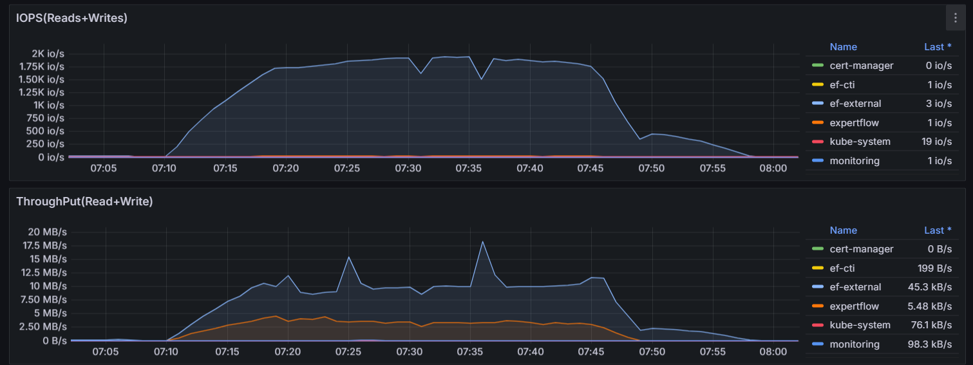
Task: Toggle monitoring series in IOPS legend
Action: coord(855,161)
